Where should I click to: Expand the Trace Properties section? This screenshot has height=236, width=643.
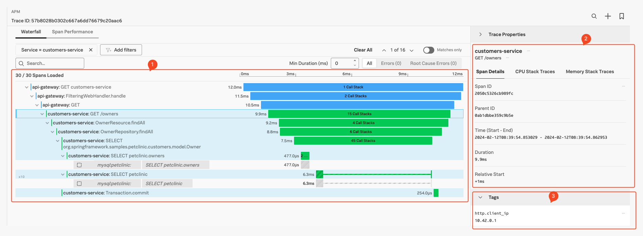coord(481,34)
